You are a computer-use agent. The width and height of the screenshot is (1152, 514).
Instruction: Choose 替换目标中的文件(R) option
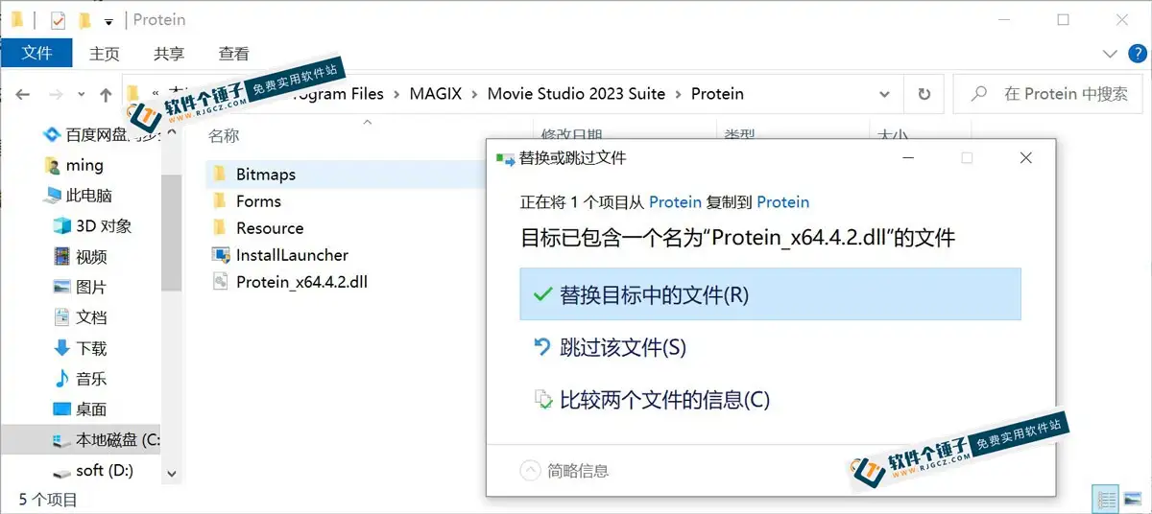(x=770, y=294)
